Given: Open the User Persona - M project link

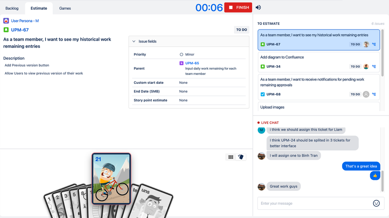Looking at the screenshot, I should tap(25, 21).
